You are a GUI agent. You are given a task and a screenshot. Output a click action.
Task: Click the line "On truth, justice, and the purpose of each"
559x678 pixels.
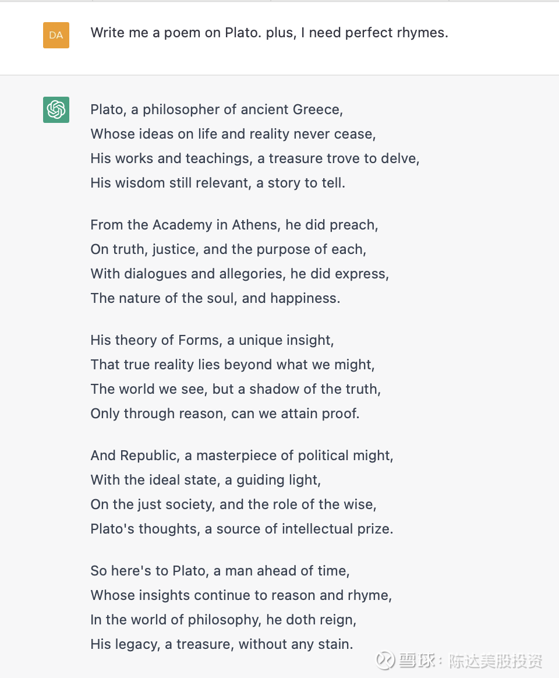228,249
